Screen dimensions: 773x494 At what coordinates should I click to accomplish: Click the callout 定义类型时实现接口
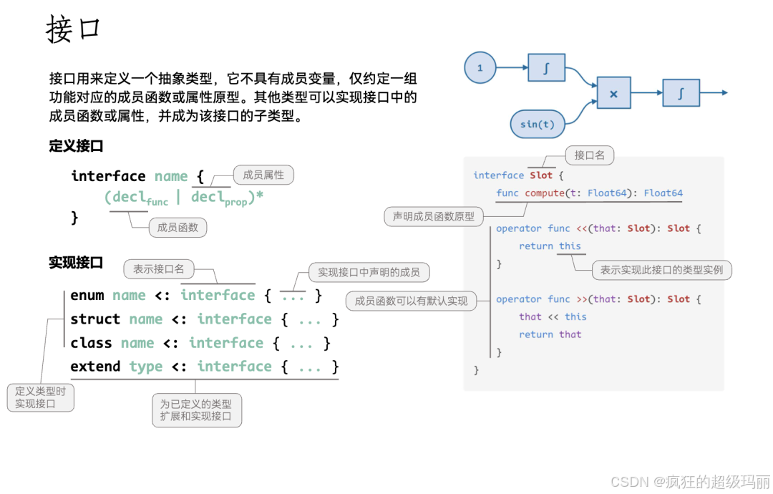pyautogui.click(x=40, y=397)
